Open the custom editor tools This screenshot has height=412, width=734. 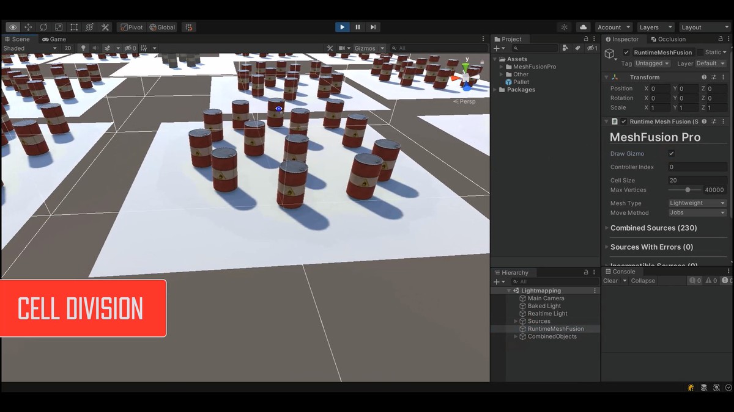tap(105, 27)
